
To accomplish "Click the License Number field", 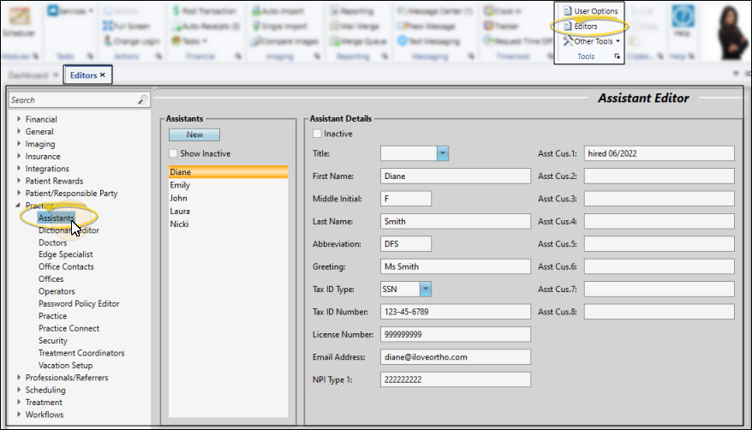I will click(456, 334).
